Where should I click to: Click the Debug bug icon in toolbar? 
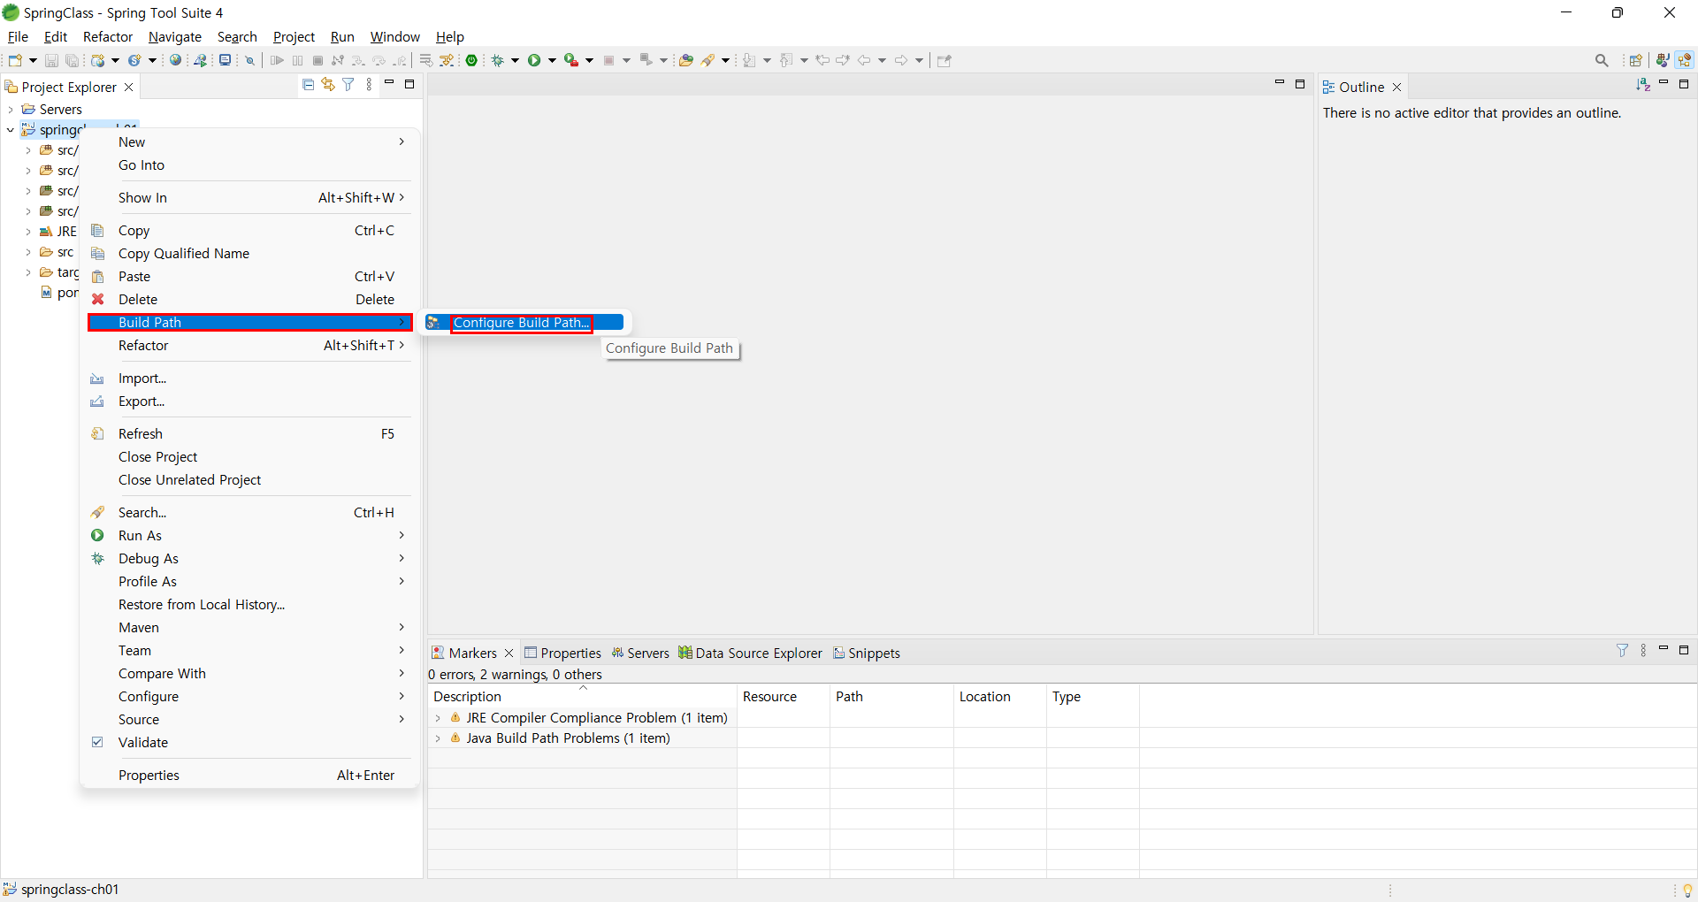497,60
